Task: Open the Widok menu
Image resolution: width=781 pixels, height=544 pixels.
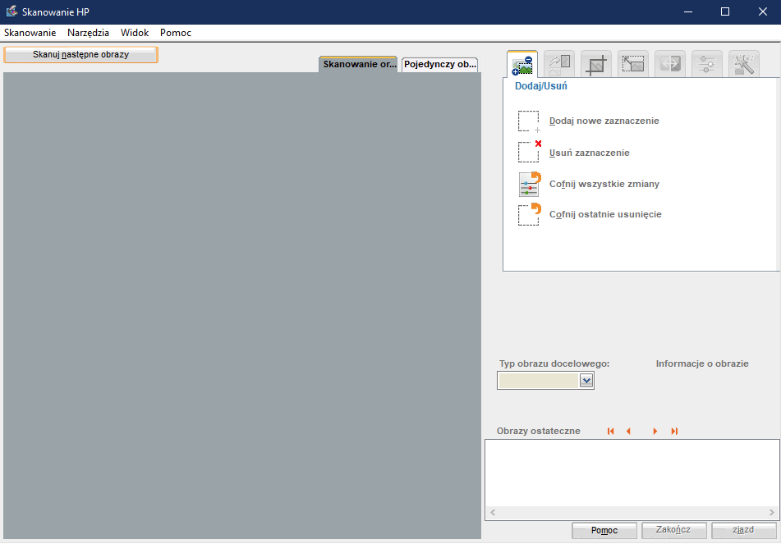Action: (x=134, y=33)
